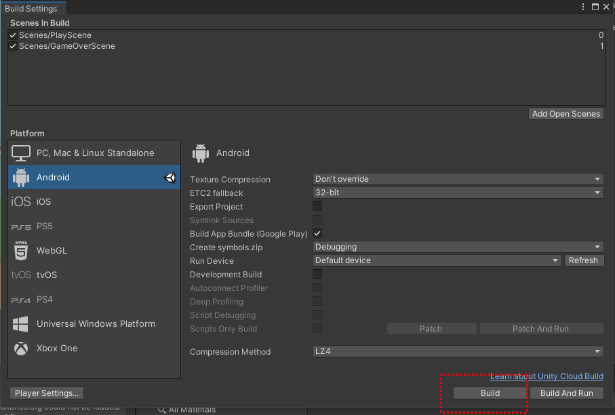The height and width of the screenshot is (415, 615).
Task: Click the WebGL platform label
Action: 52,251
